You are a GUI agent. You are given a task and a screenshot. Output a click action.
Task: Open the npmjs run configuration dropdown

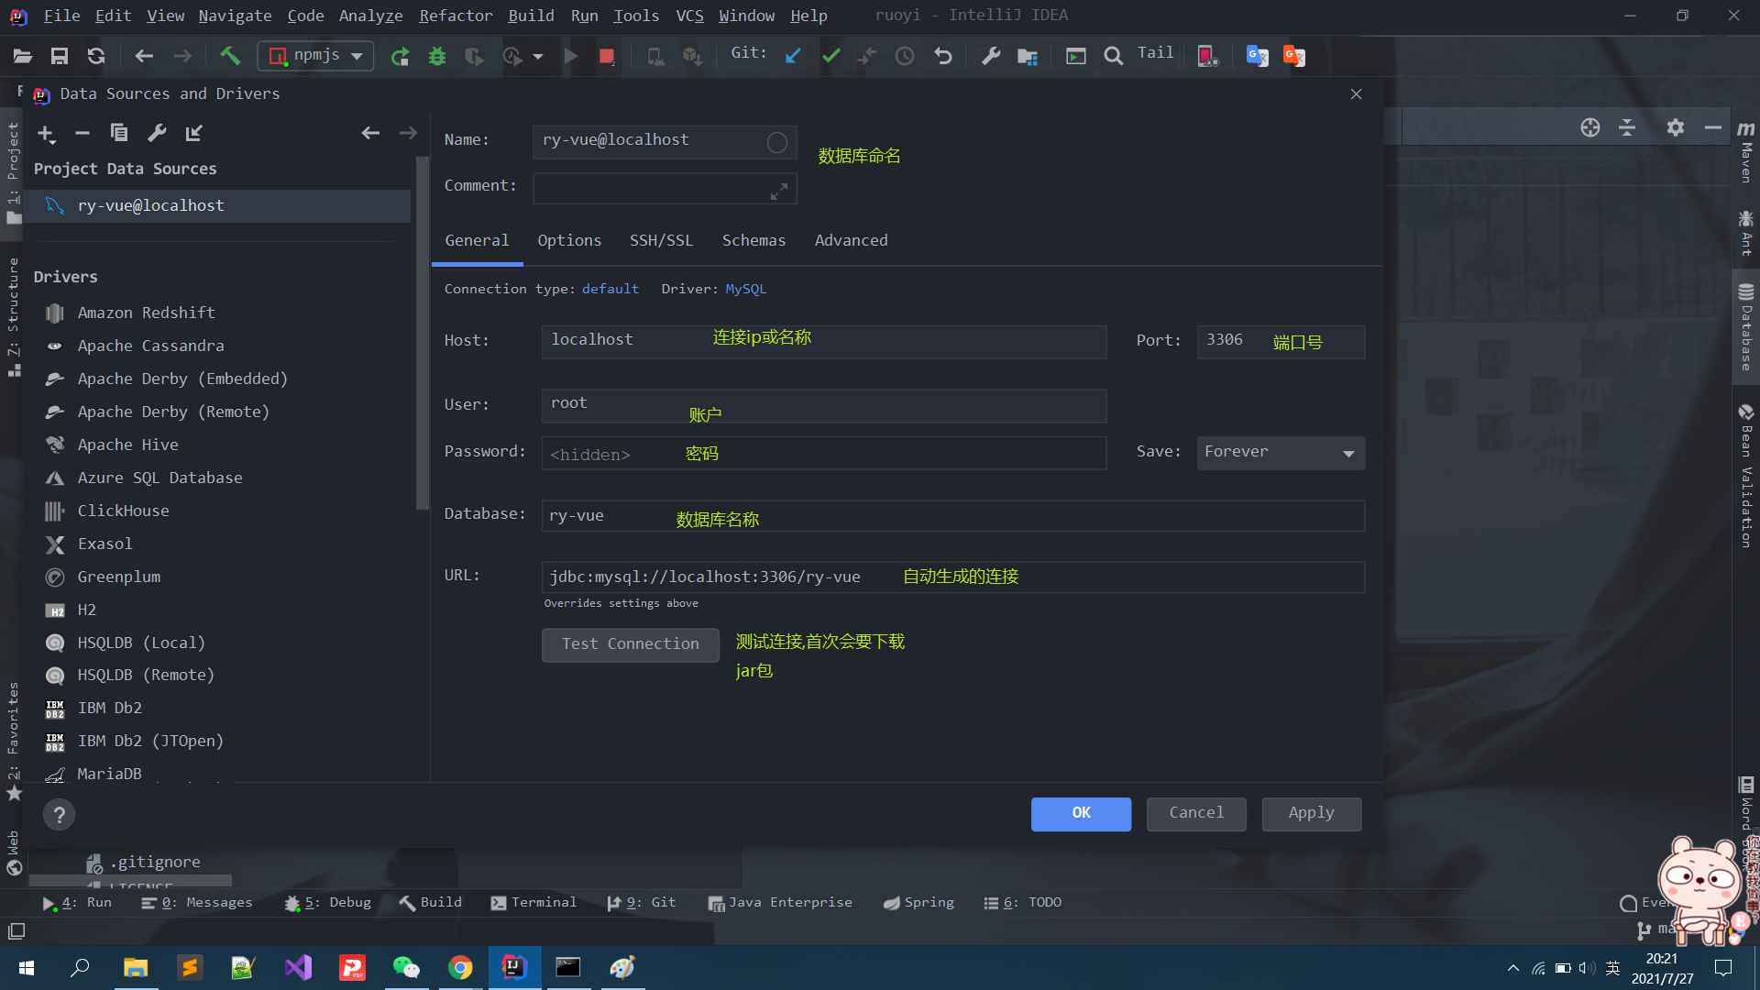(315, 57)
